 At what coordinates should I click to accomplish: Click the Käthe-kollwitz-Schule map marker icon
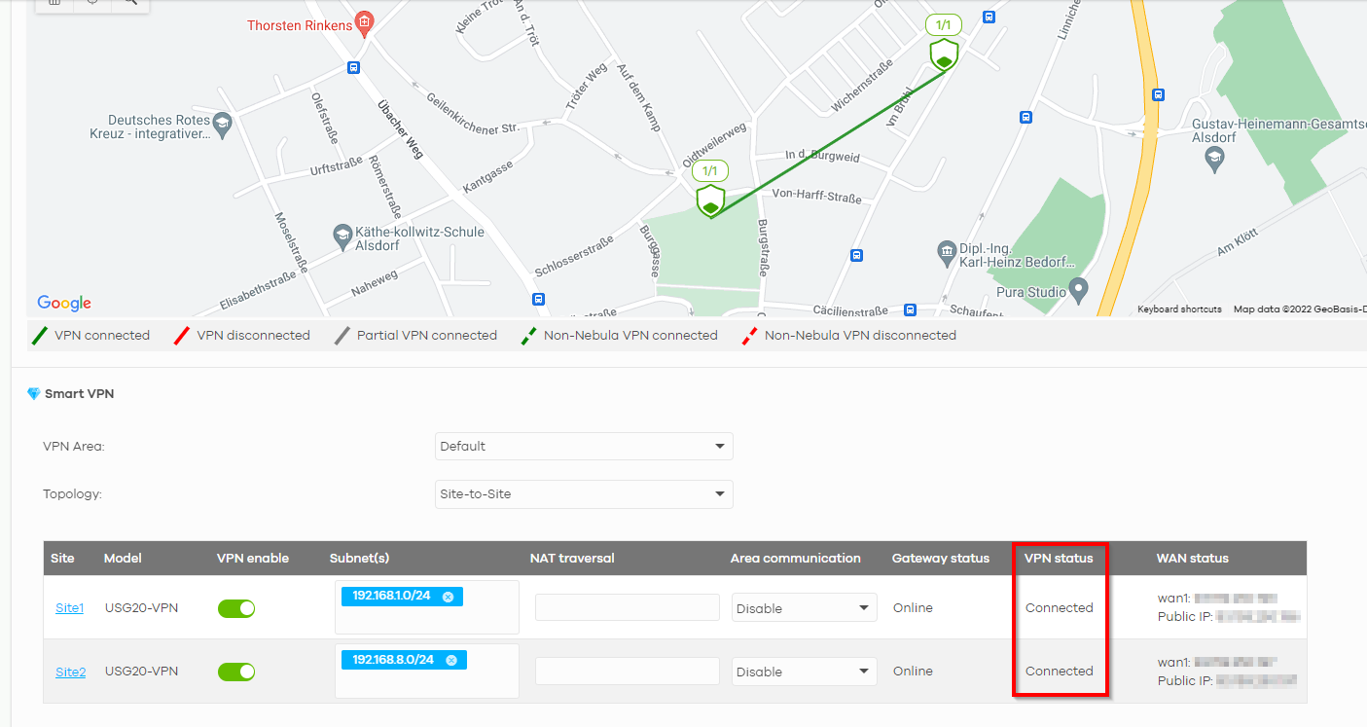(342, 235)
